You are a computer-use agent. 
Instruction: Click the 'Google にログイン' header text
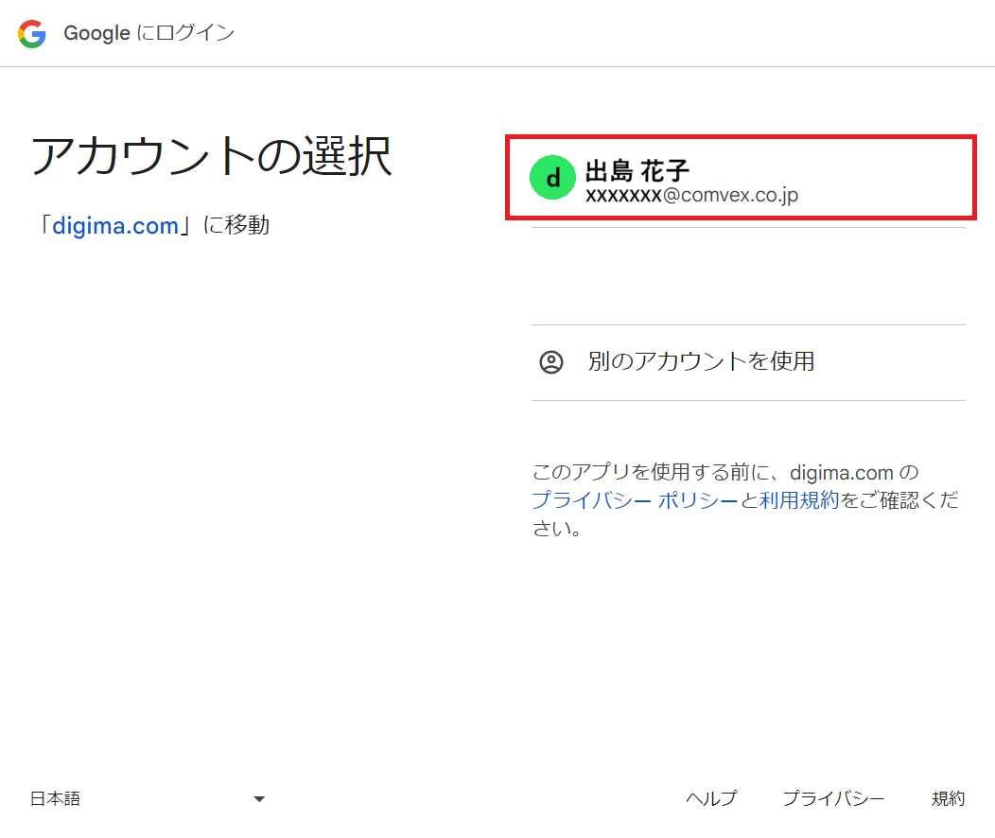pos(149,33)
